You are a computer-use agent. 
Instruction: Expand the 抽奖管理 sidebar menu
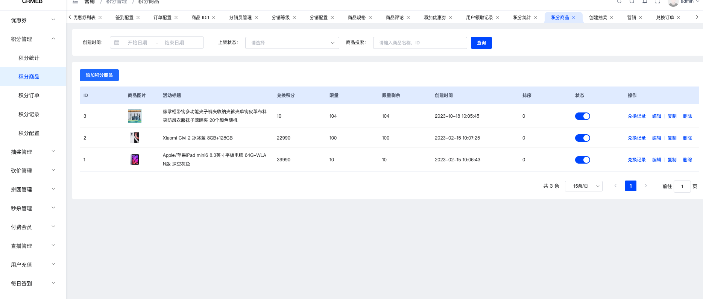tap(33, 152)
